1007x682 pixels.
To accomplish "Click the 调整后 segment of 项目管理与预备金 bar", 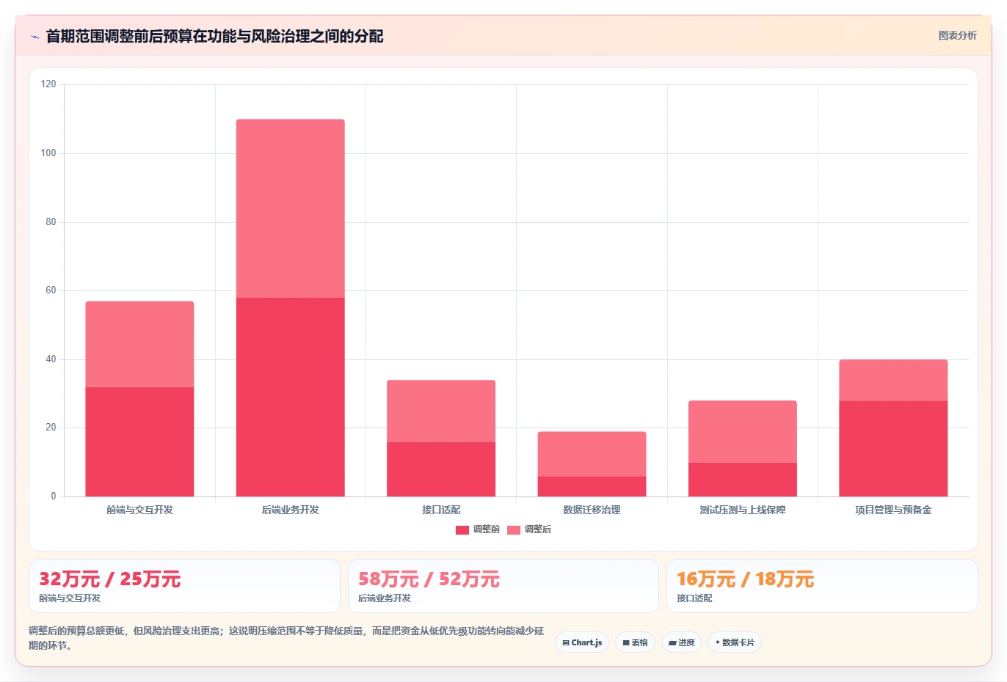I will coord(893,380).
